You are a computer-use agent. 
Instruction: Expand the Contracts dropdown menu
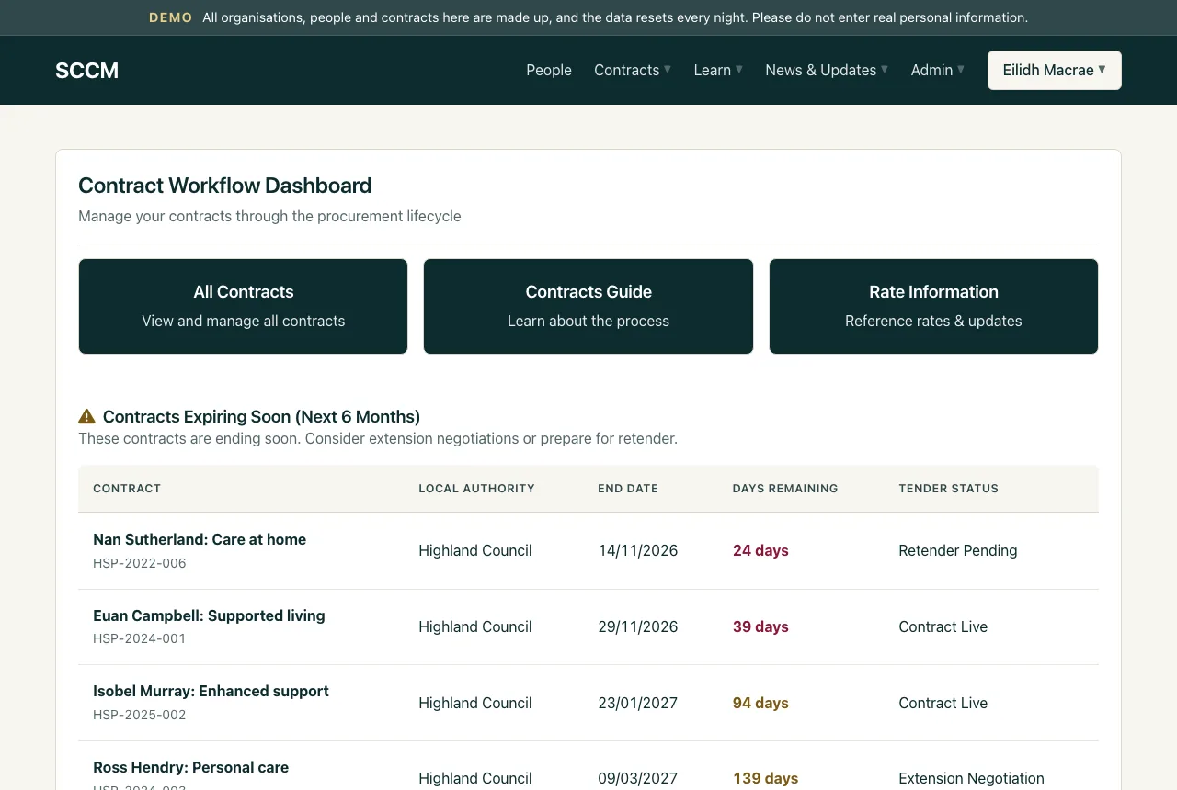tap(633, 70)
